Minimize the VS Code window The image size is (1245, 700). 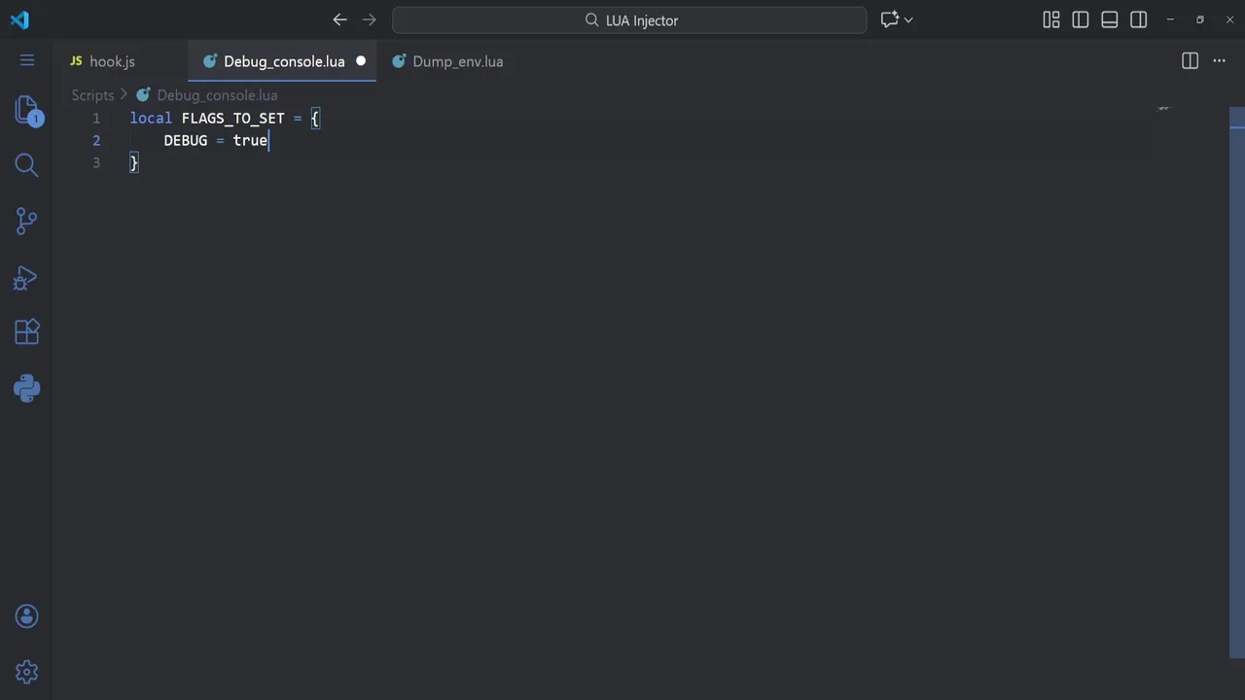tap(1170, 19)
